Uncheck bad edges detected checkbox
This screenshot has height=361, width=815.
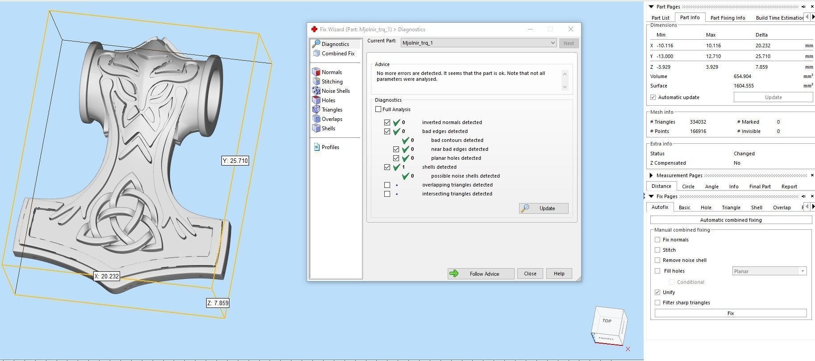pyautogui.click(x=387, y=132)
